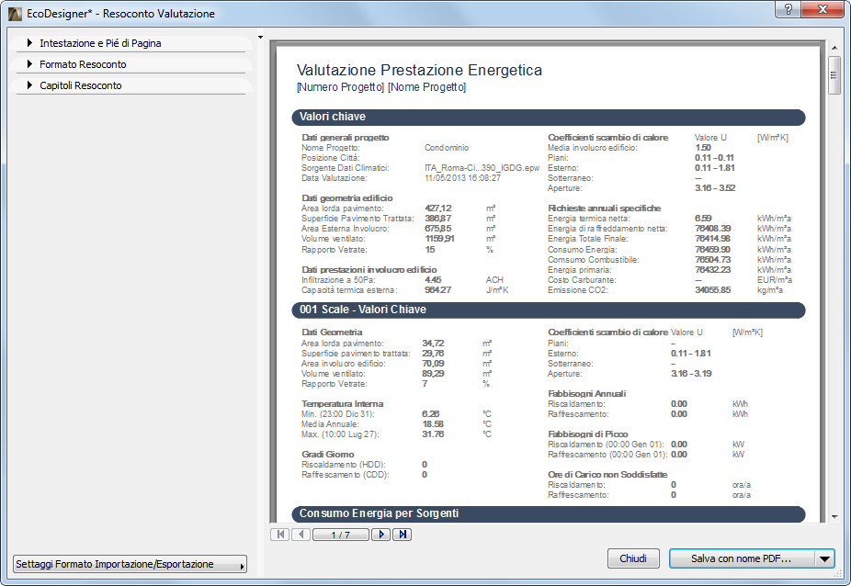Viewport: 851px width, 586px height.
Task: Click the help question mark button
Action: (789, 9)
